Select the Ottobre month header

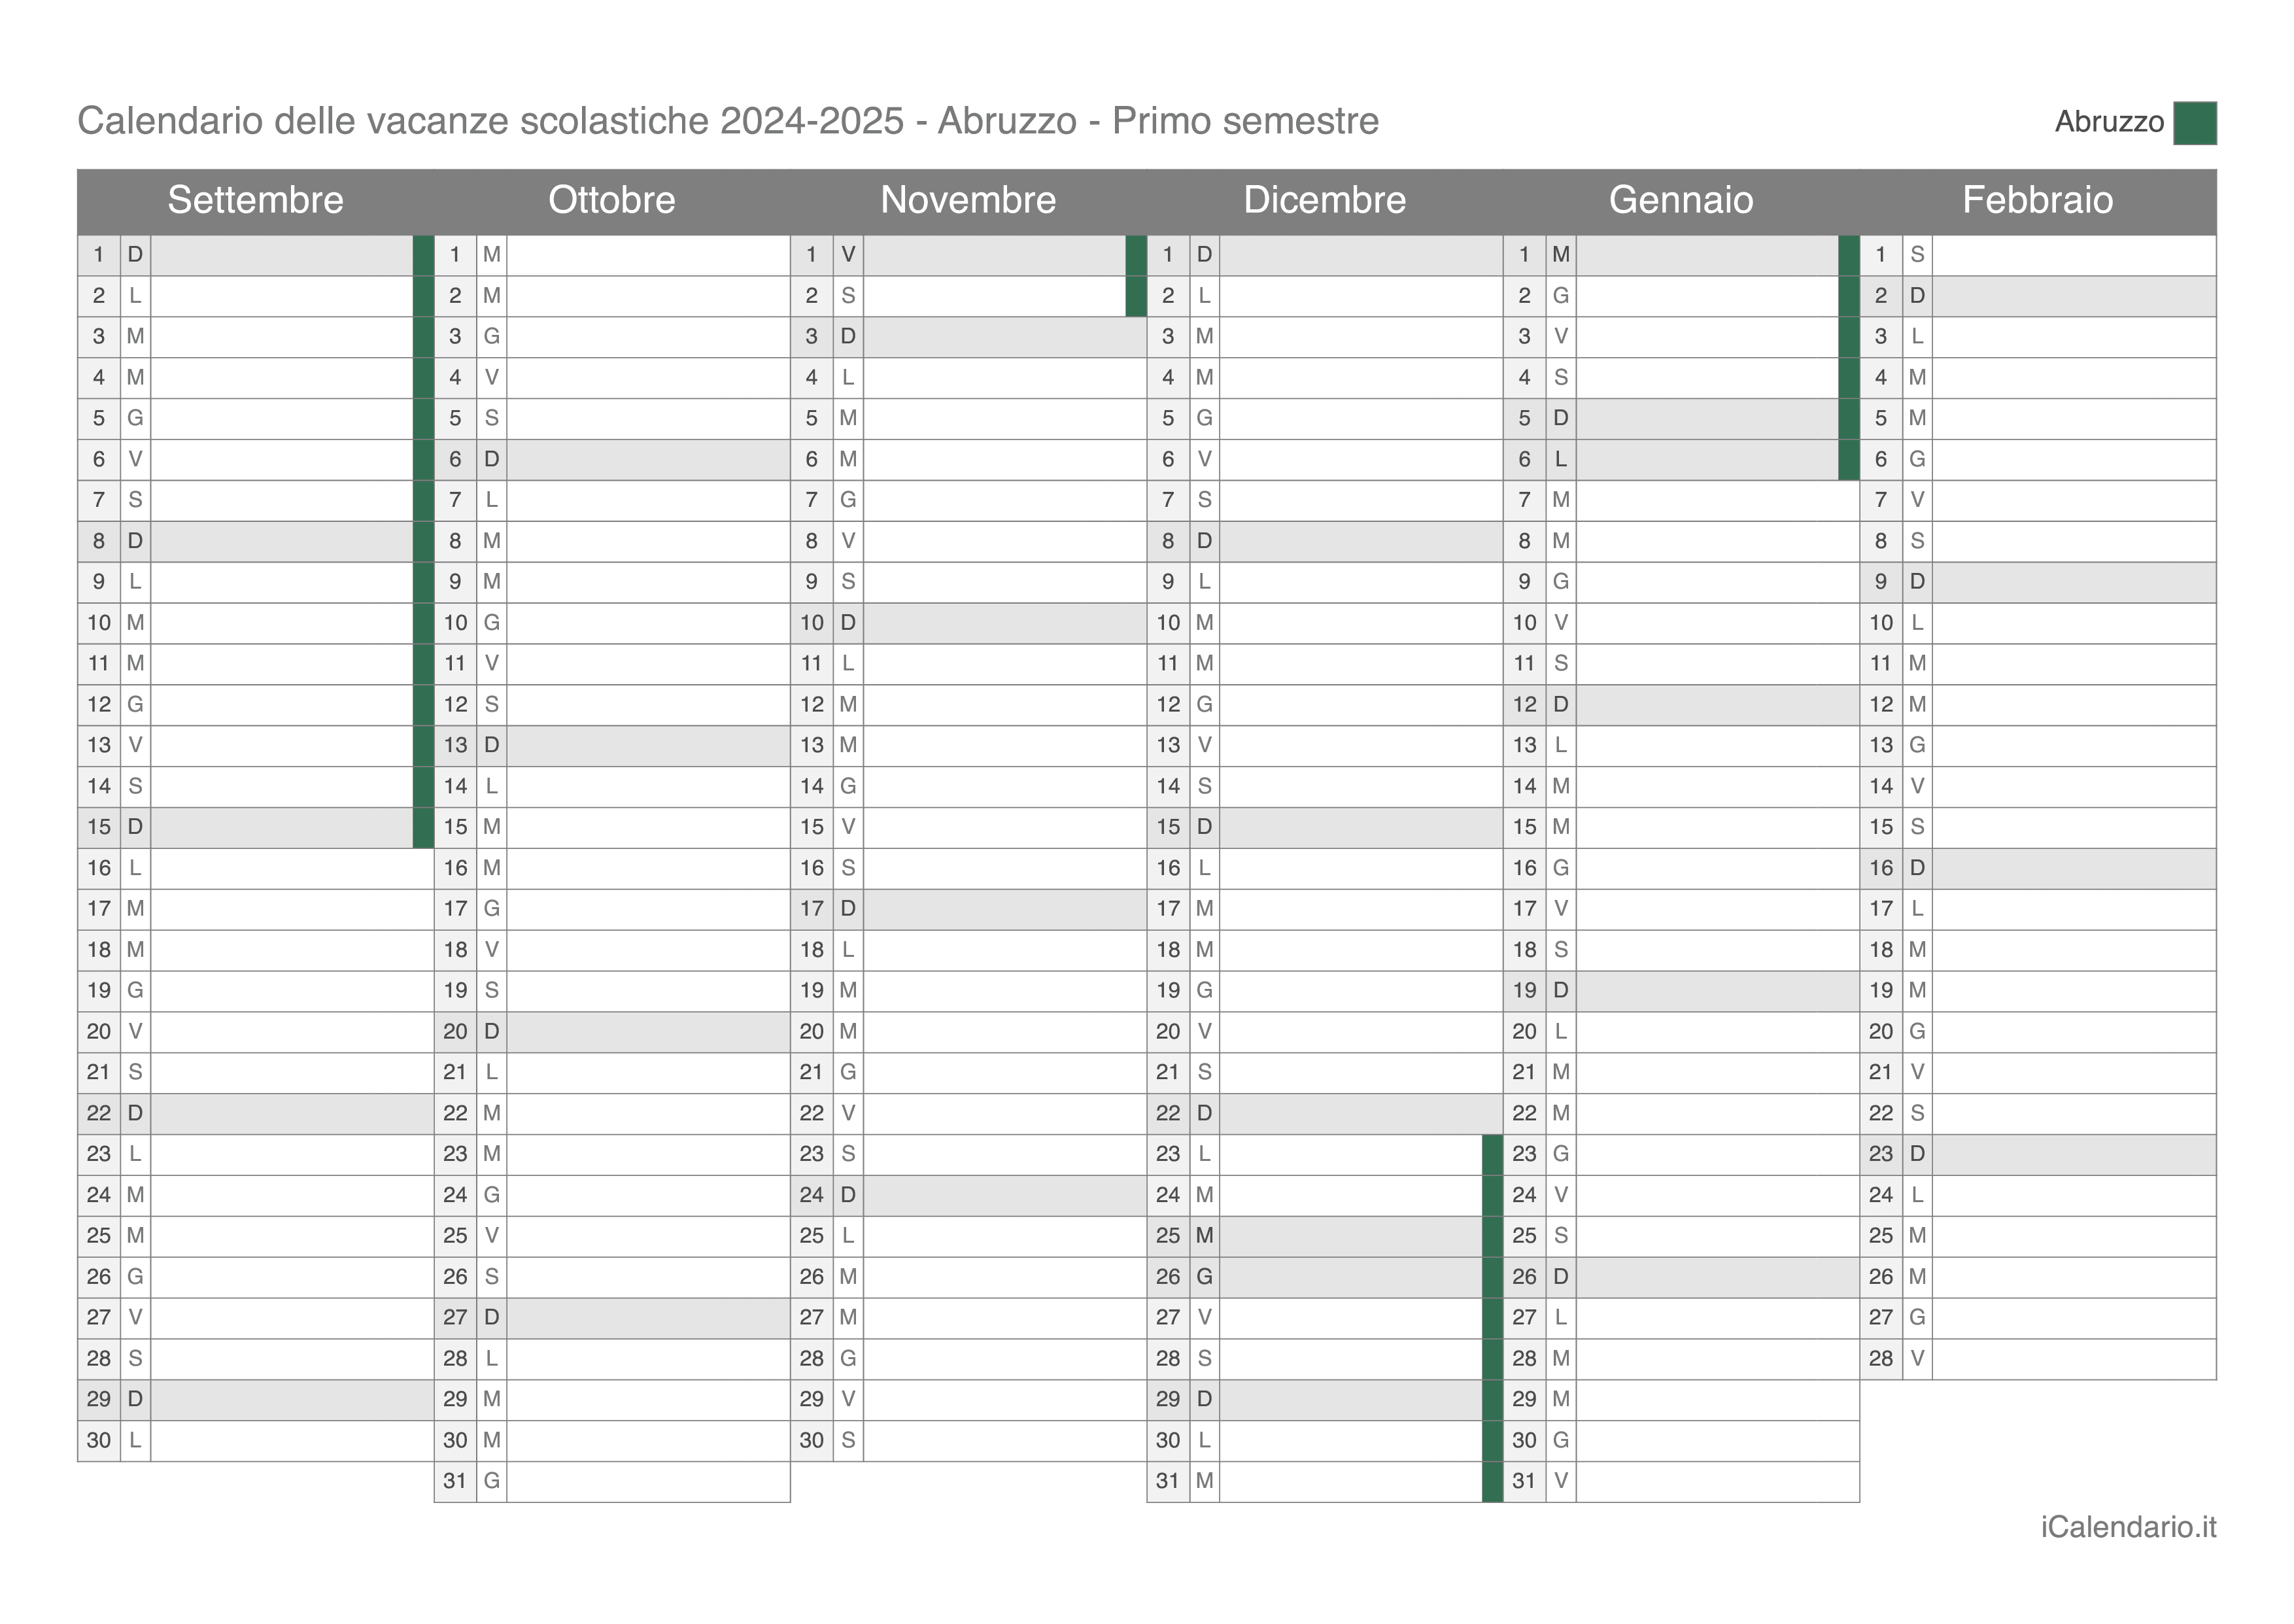611,200
